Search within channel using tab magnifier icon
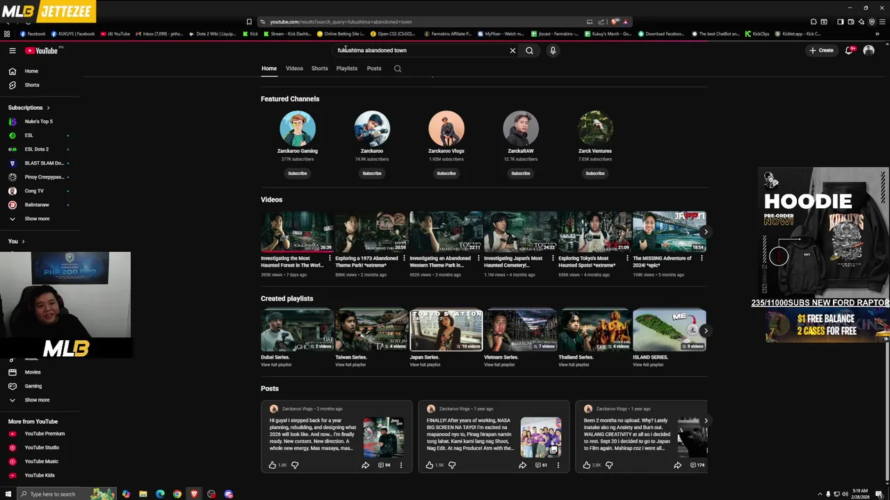Viewport: 890px width, 500px height. [398, 69]
